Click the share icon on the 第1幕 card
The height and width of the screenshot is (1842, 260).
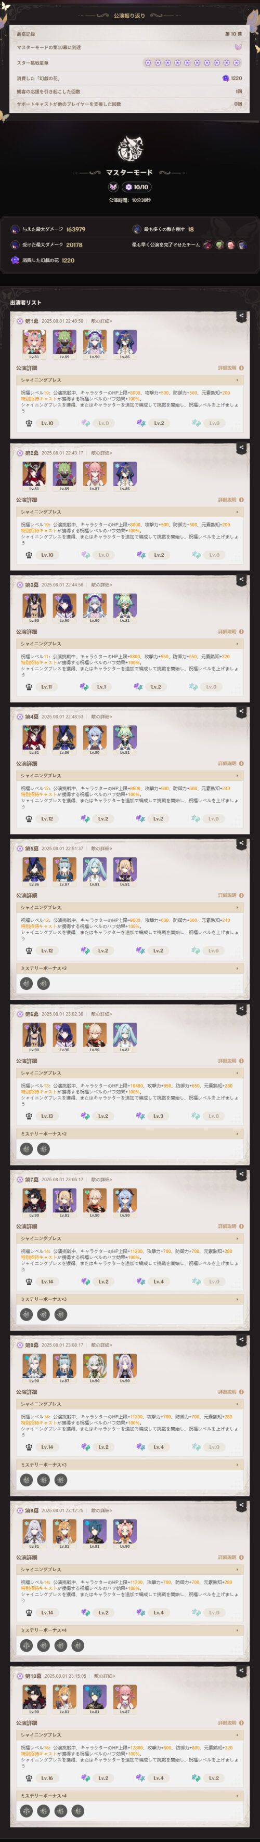pyautogui.click(x=241, y=316)
